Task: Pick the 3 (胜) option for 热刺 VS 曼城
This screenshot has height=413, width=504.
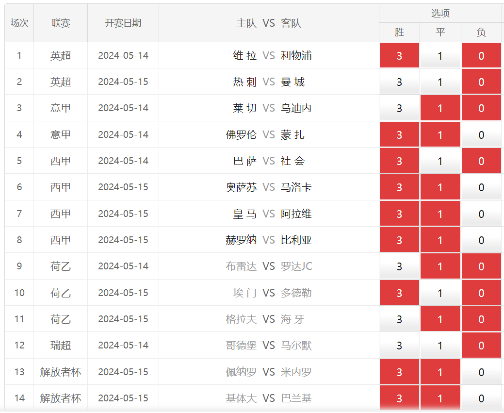Action: coord(399,82)
